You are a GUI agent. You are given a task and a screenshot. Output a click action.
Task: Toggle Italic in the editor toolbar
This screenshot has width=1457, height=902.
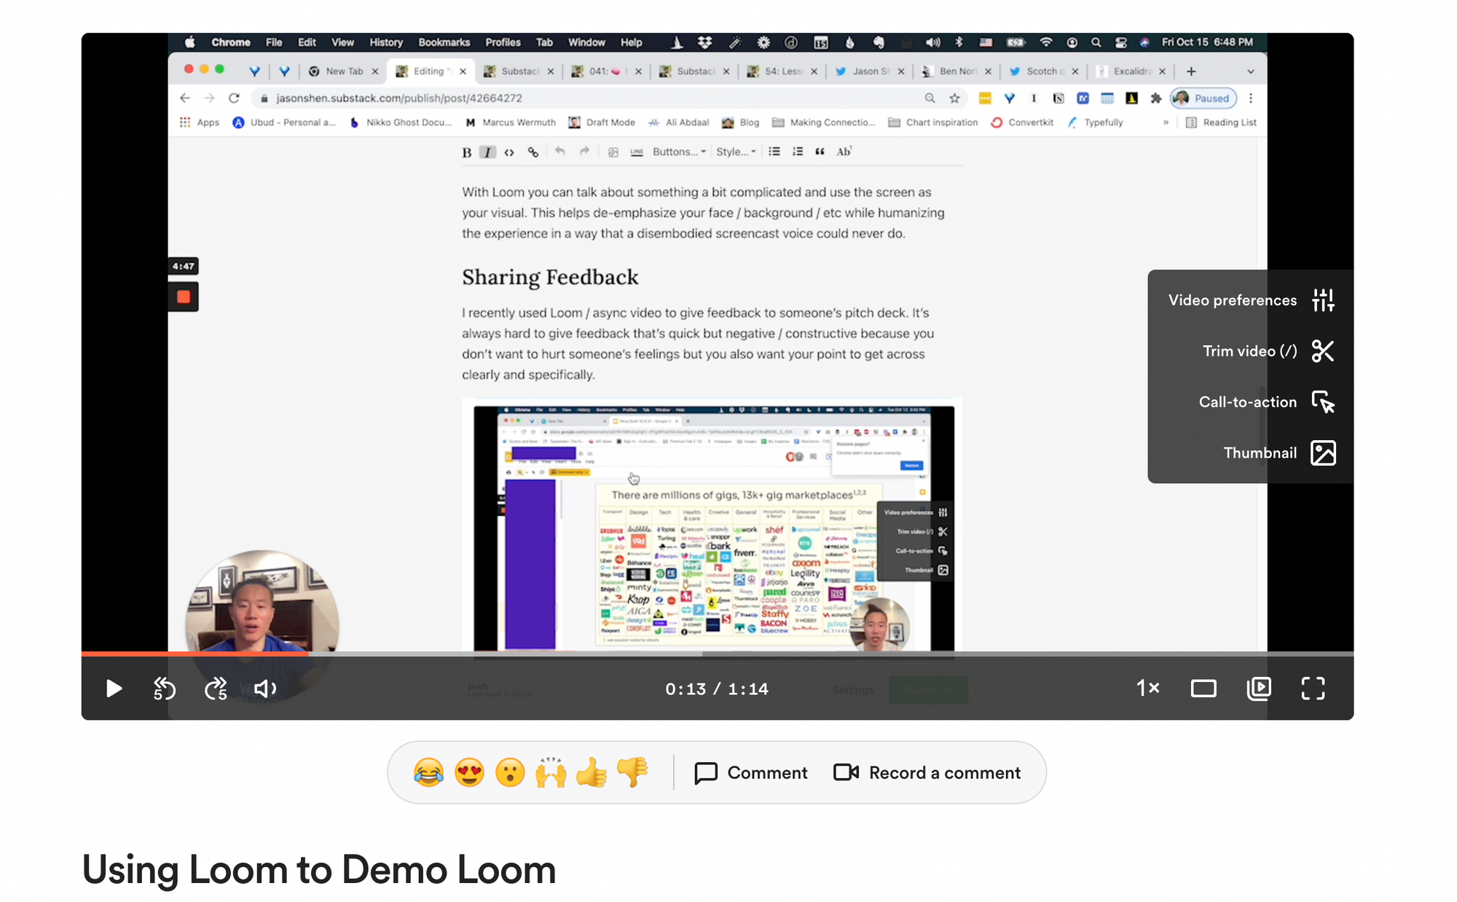[488, 152]
